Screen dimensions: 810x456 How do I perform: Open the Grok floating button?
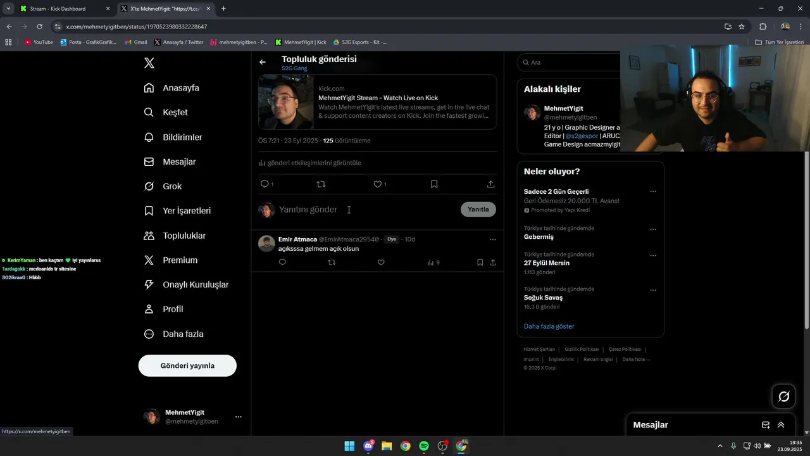pos(783,396)
